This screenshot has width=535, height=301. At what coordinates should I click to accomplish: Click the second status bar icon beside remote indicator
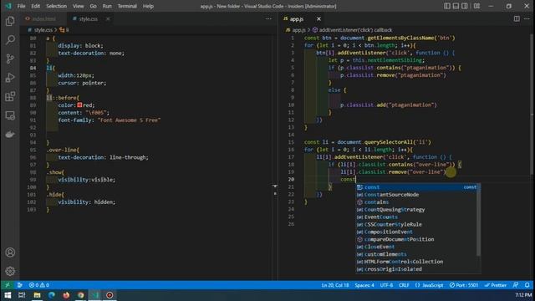20,285
